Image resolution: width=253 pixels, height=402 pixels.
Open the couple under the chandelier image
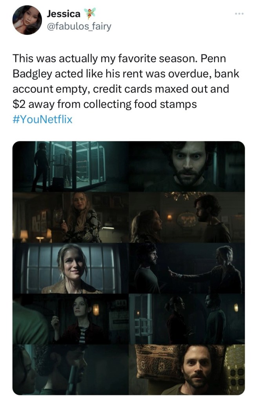[187, 217]
